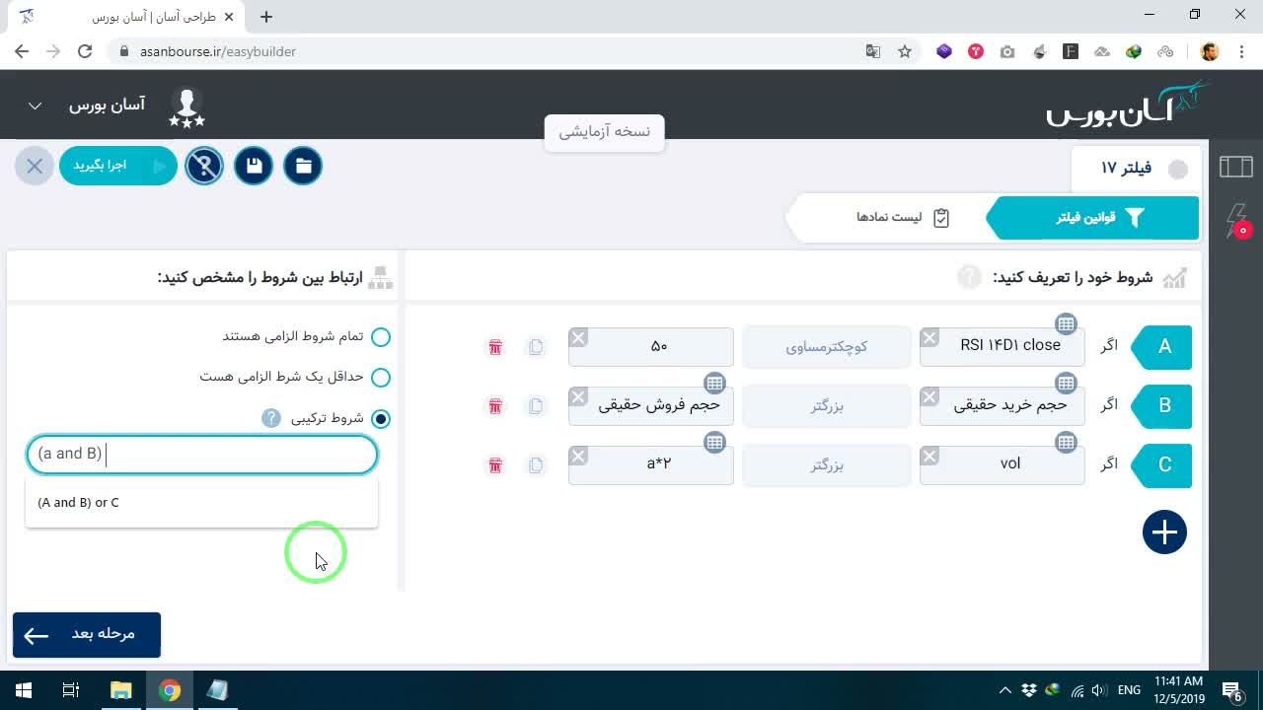Bookmark this page with star icon
The image size is (1263, 710).
(905, 51)
